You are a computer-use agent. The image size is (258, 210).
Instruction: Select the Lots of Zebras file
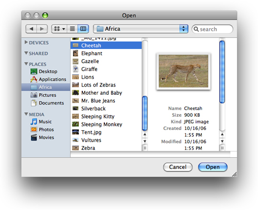(106, 85)
